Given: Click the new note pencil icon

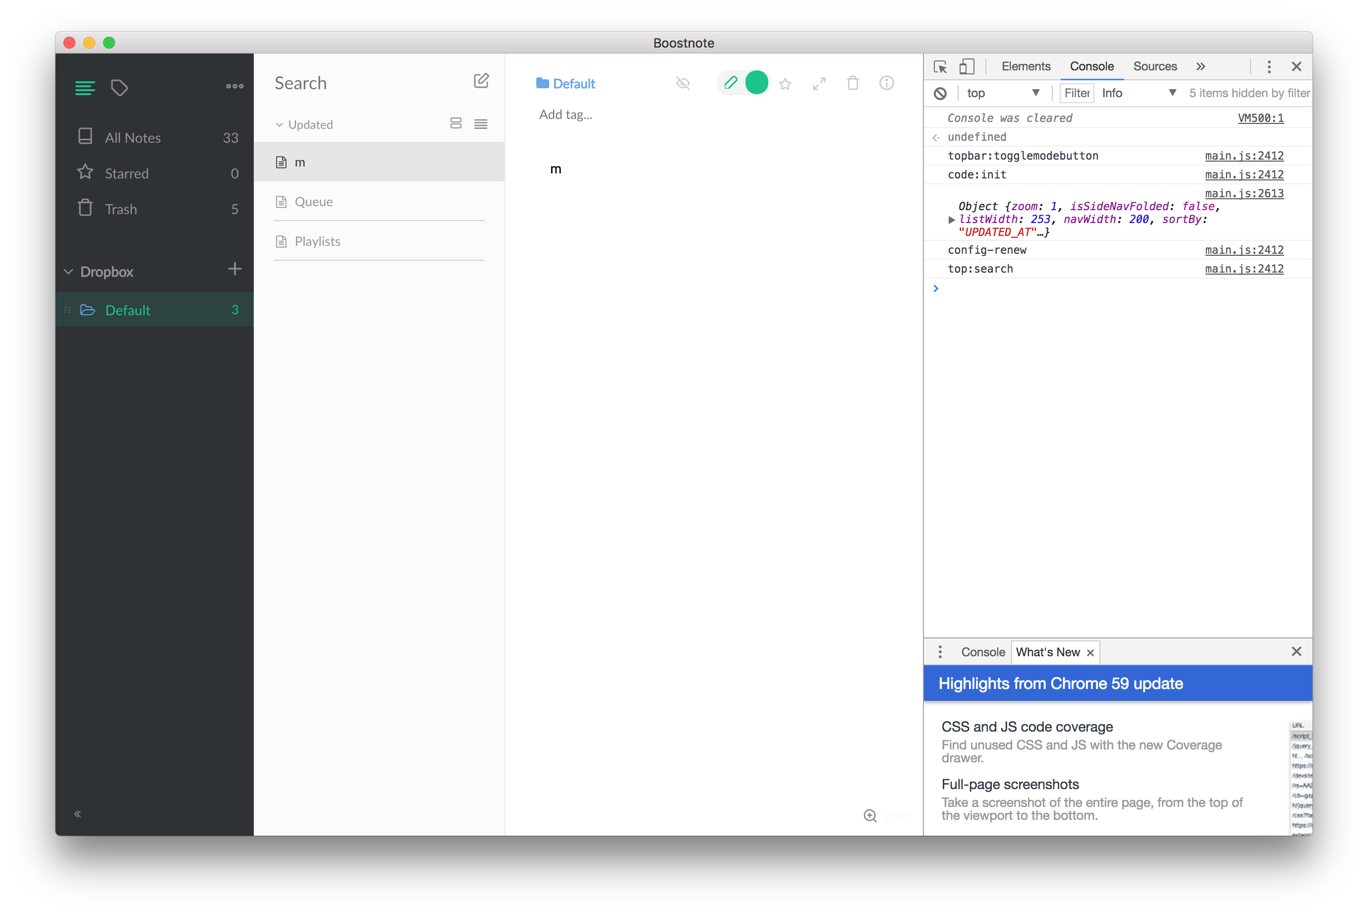Looking at the screenshot, I should click(481, 81).
